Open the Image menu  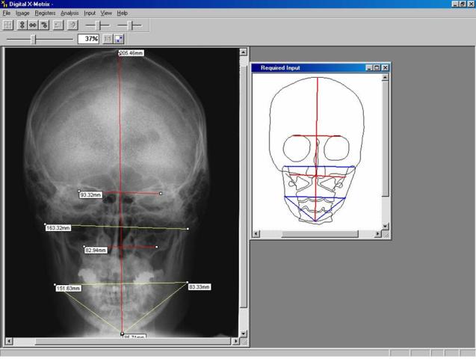(x=22, y=13)
